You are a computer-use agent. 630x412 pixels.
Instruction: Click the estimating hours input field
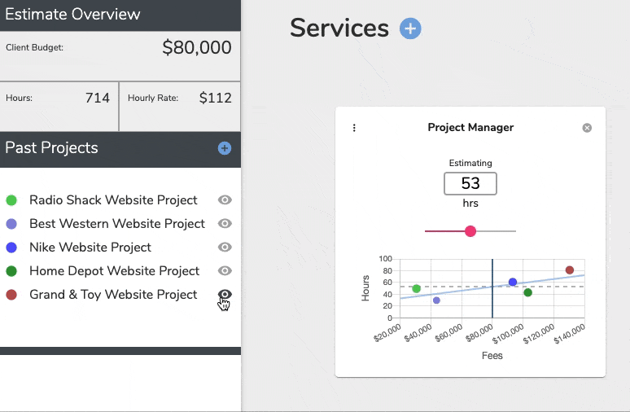click(x=470, y=184)
